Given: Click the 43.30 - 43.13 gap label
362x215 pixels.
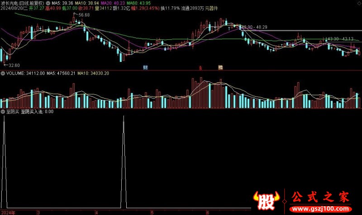Looking at the screenshot, I should 340,39.
